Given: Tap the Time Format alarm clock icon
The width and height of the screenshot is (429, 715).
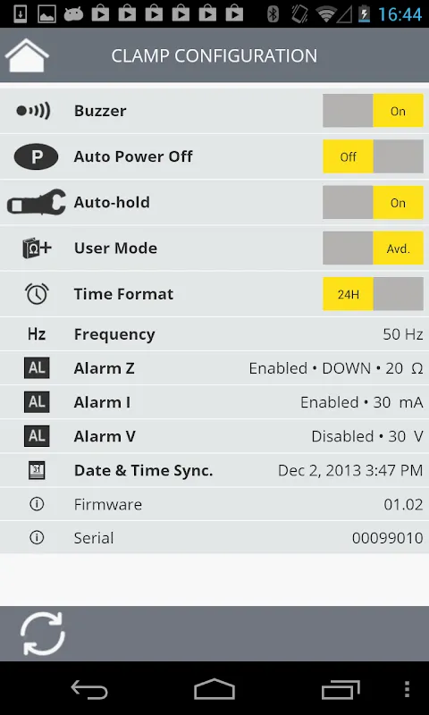Looking at the screenshot, I should tap(37, 294).
